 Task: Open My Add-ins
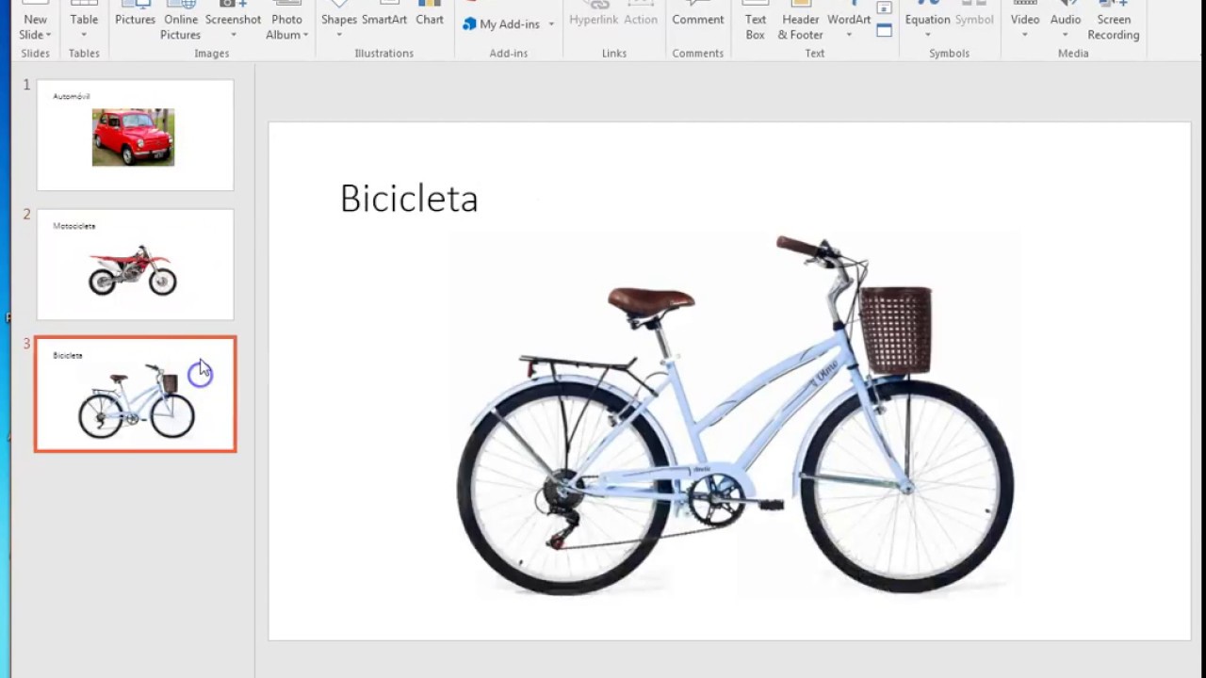pos(501,24)
